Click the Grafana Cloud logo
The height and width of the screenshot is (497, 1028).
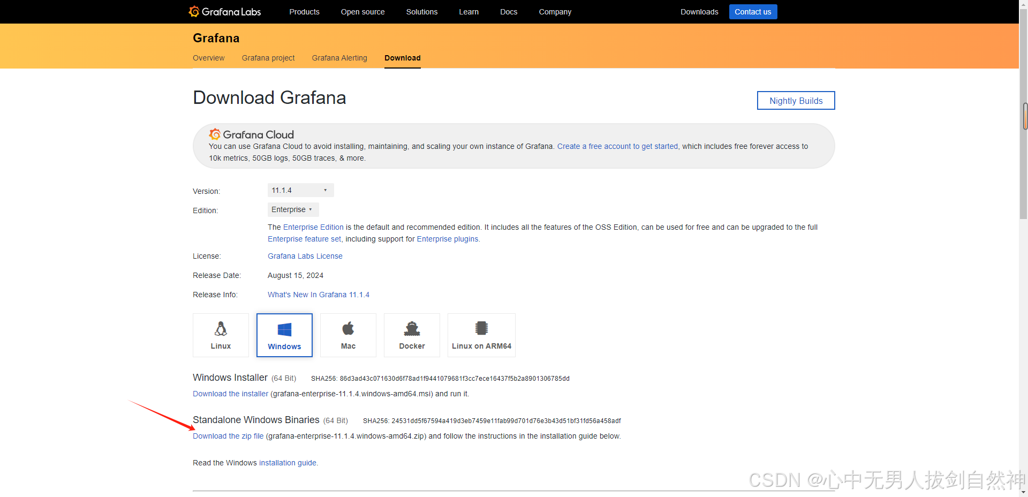[251, 134]
